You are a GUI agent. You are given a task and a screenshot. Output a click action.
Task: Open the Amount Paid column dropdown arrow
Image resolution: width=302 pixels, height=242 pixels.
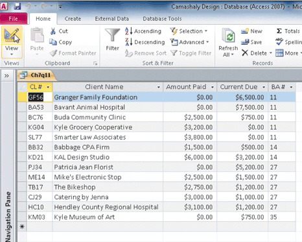pyautogui.click(x=213, y=87)
